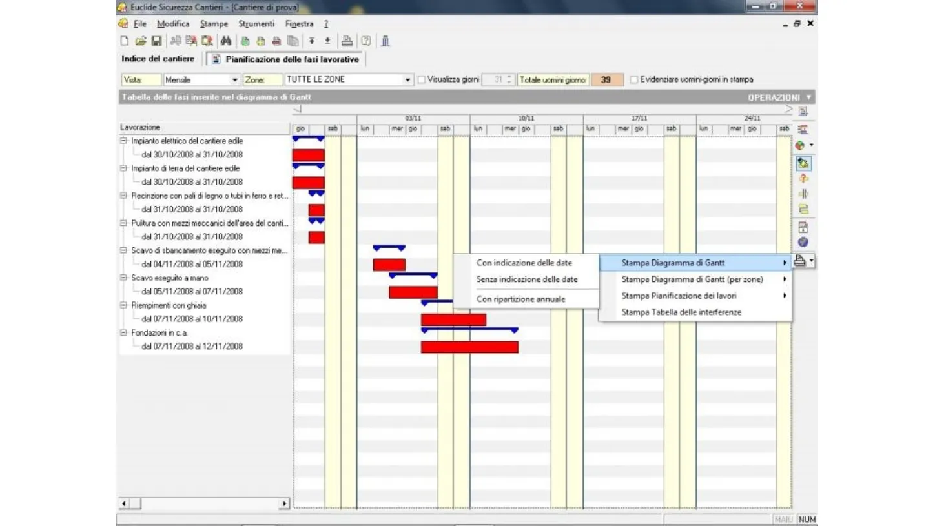Image resolution: width=935 pixels, height=526 pixels.
Task: Select row dal 04/11/2008 al 05/11/2008
Action: pos(192,264)
